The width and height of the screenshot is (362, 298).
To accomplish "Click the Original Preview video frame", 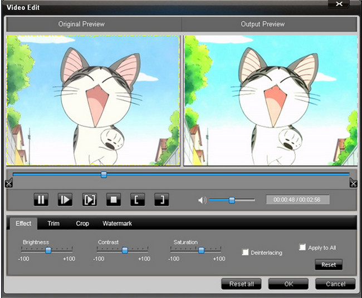I will click(93, 101).
